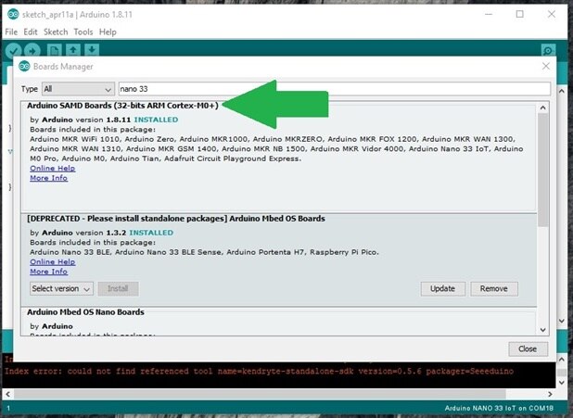Click the Update button
573x418 pixels.
[x=442, y=288]
